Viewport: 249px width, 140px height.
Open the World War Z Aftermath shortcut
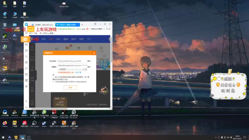(64, 114)
